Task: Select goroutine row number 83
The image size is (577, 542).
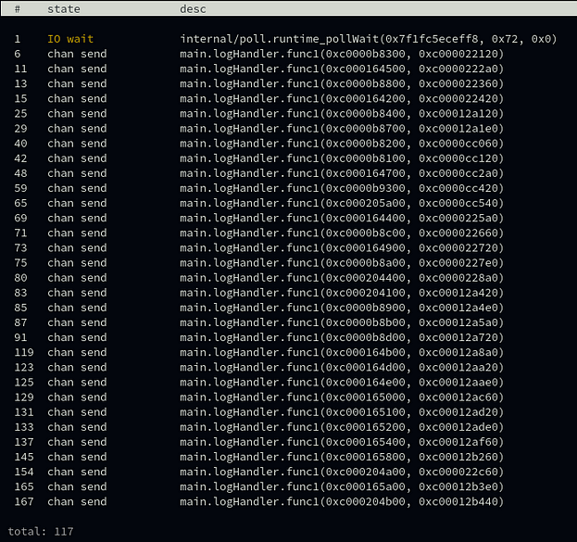Action: 289,293
